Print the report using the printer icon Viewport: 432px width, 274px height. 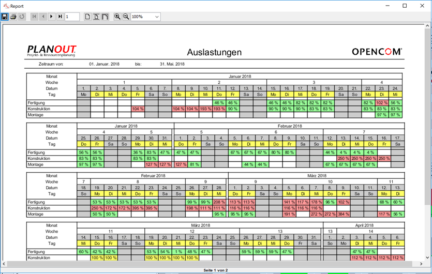point(13,17)
